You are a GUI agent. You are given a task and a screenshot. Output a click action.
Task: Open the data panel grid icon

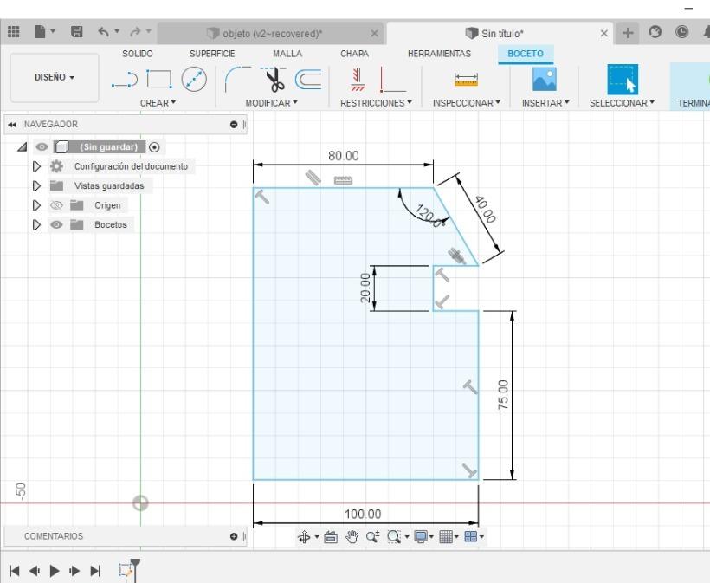(14, 32)
